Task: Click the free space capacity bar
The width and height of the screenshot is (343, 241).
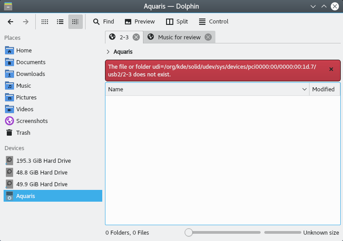Action: coord(283,233)
